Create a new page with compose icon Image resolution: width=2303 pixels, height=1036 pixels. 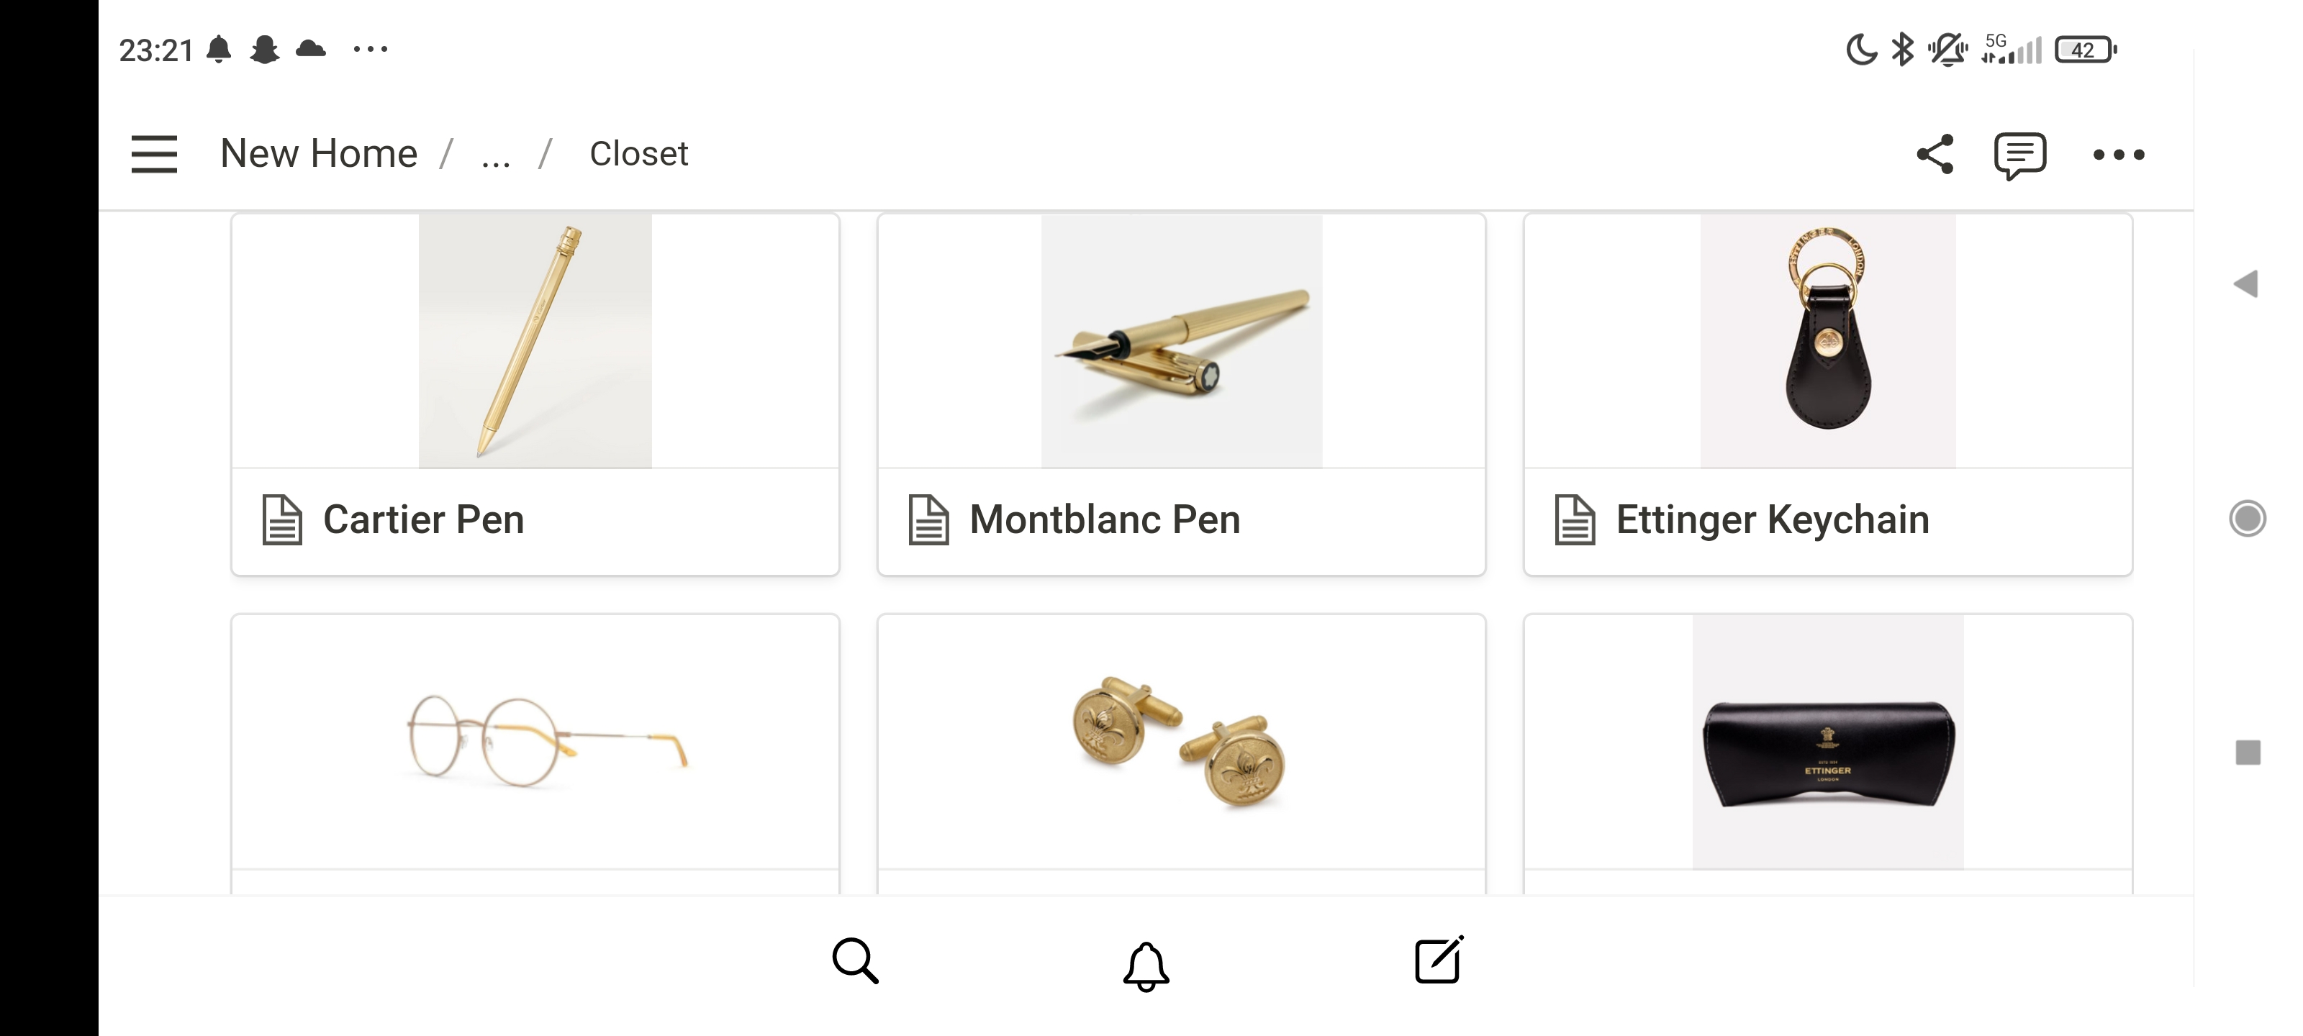pos(1439,960)
